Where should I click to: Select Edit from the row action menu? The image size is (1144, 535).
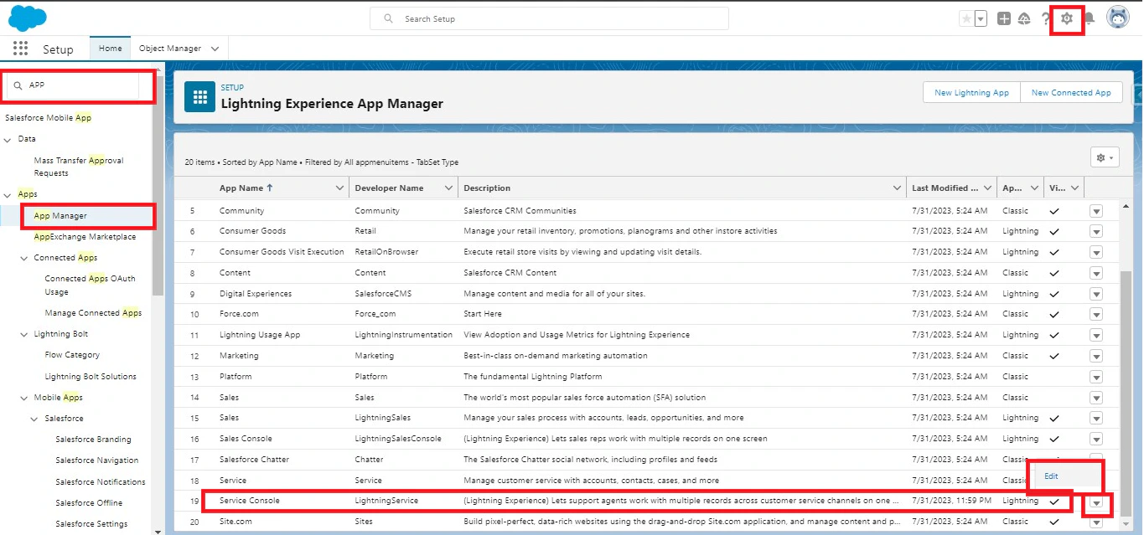(1051, 475)
